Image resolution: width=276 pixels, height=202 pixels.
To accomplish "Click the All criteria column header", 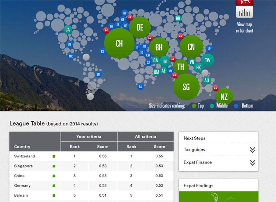I will point(145,137).
